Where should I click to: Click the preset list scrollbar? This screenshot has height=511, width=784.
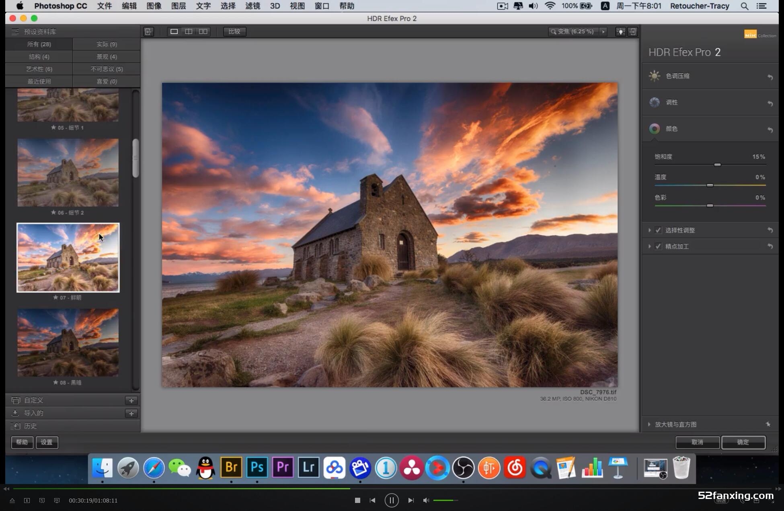pos(135,158)
